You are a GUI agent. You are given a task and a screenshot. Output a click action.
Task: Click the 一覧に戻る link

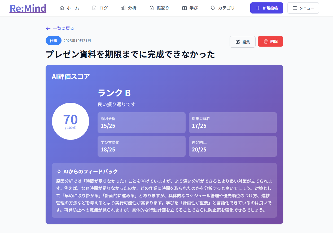coord(63,28)
